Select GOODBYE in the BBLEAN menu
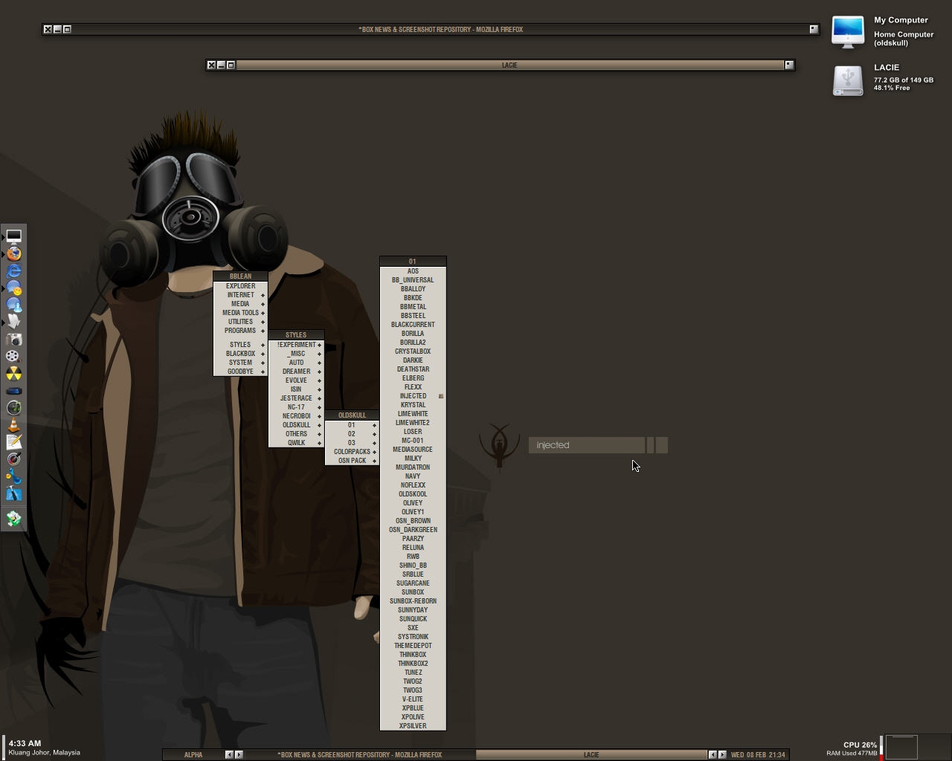The width and height of the screenshot is (952, 761). tap(240, 372)
